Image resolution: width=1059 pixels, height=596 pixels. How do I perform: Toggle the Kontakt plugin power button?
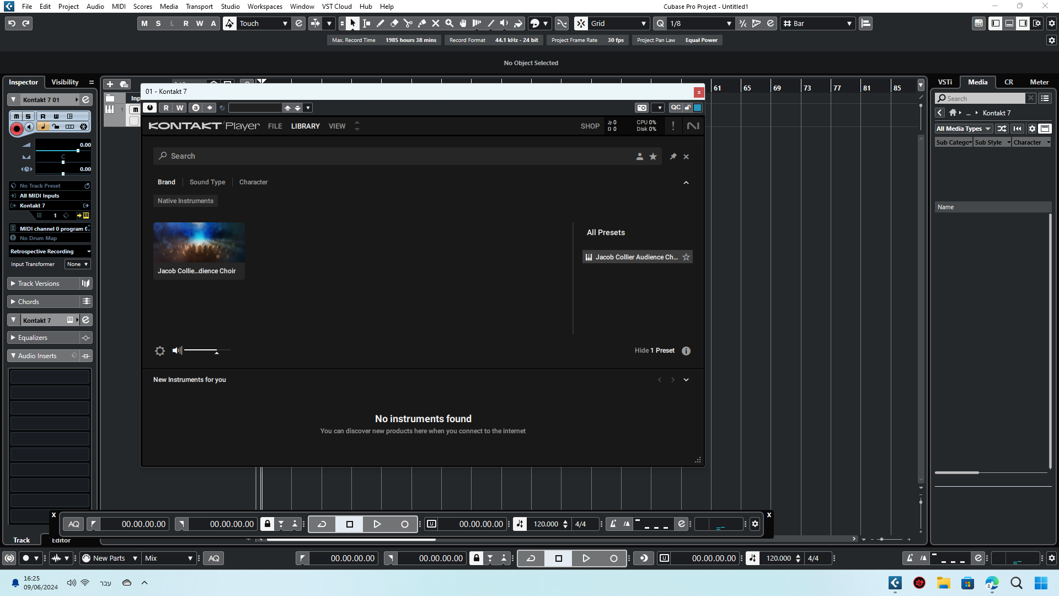coord(150,108)
